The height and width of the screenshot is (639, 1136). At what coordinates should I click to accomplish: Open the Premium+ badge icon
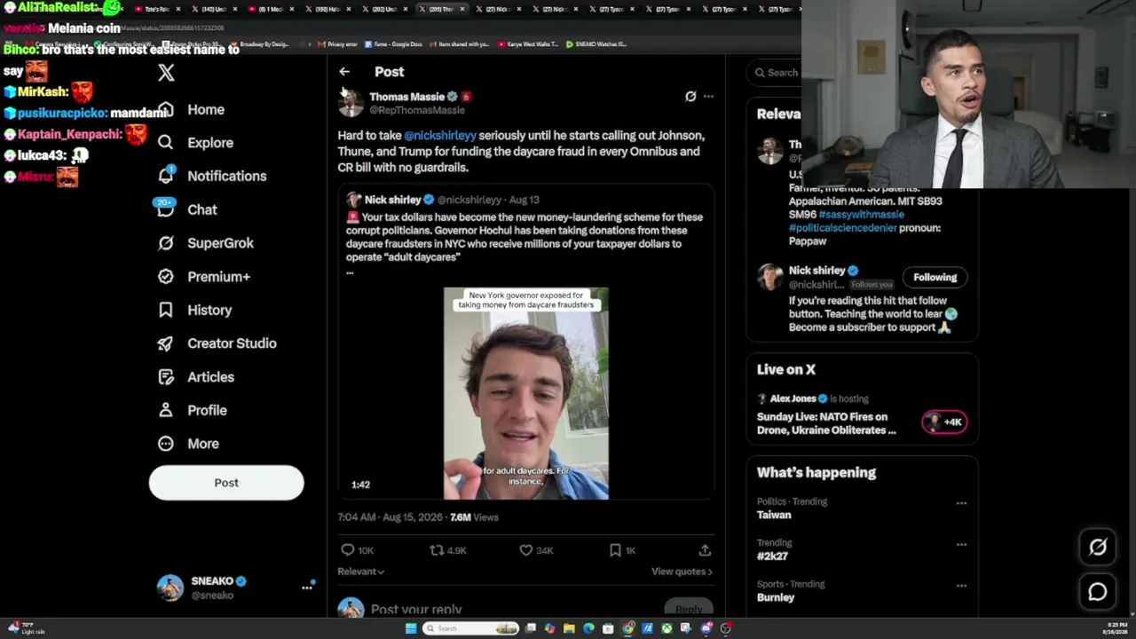click(165, 276)
